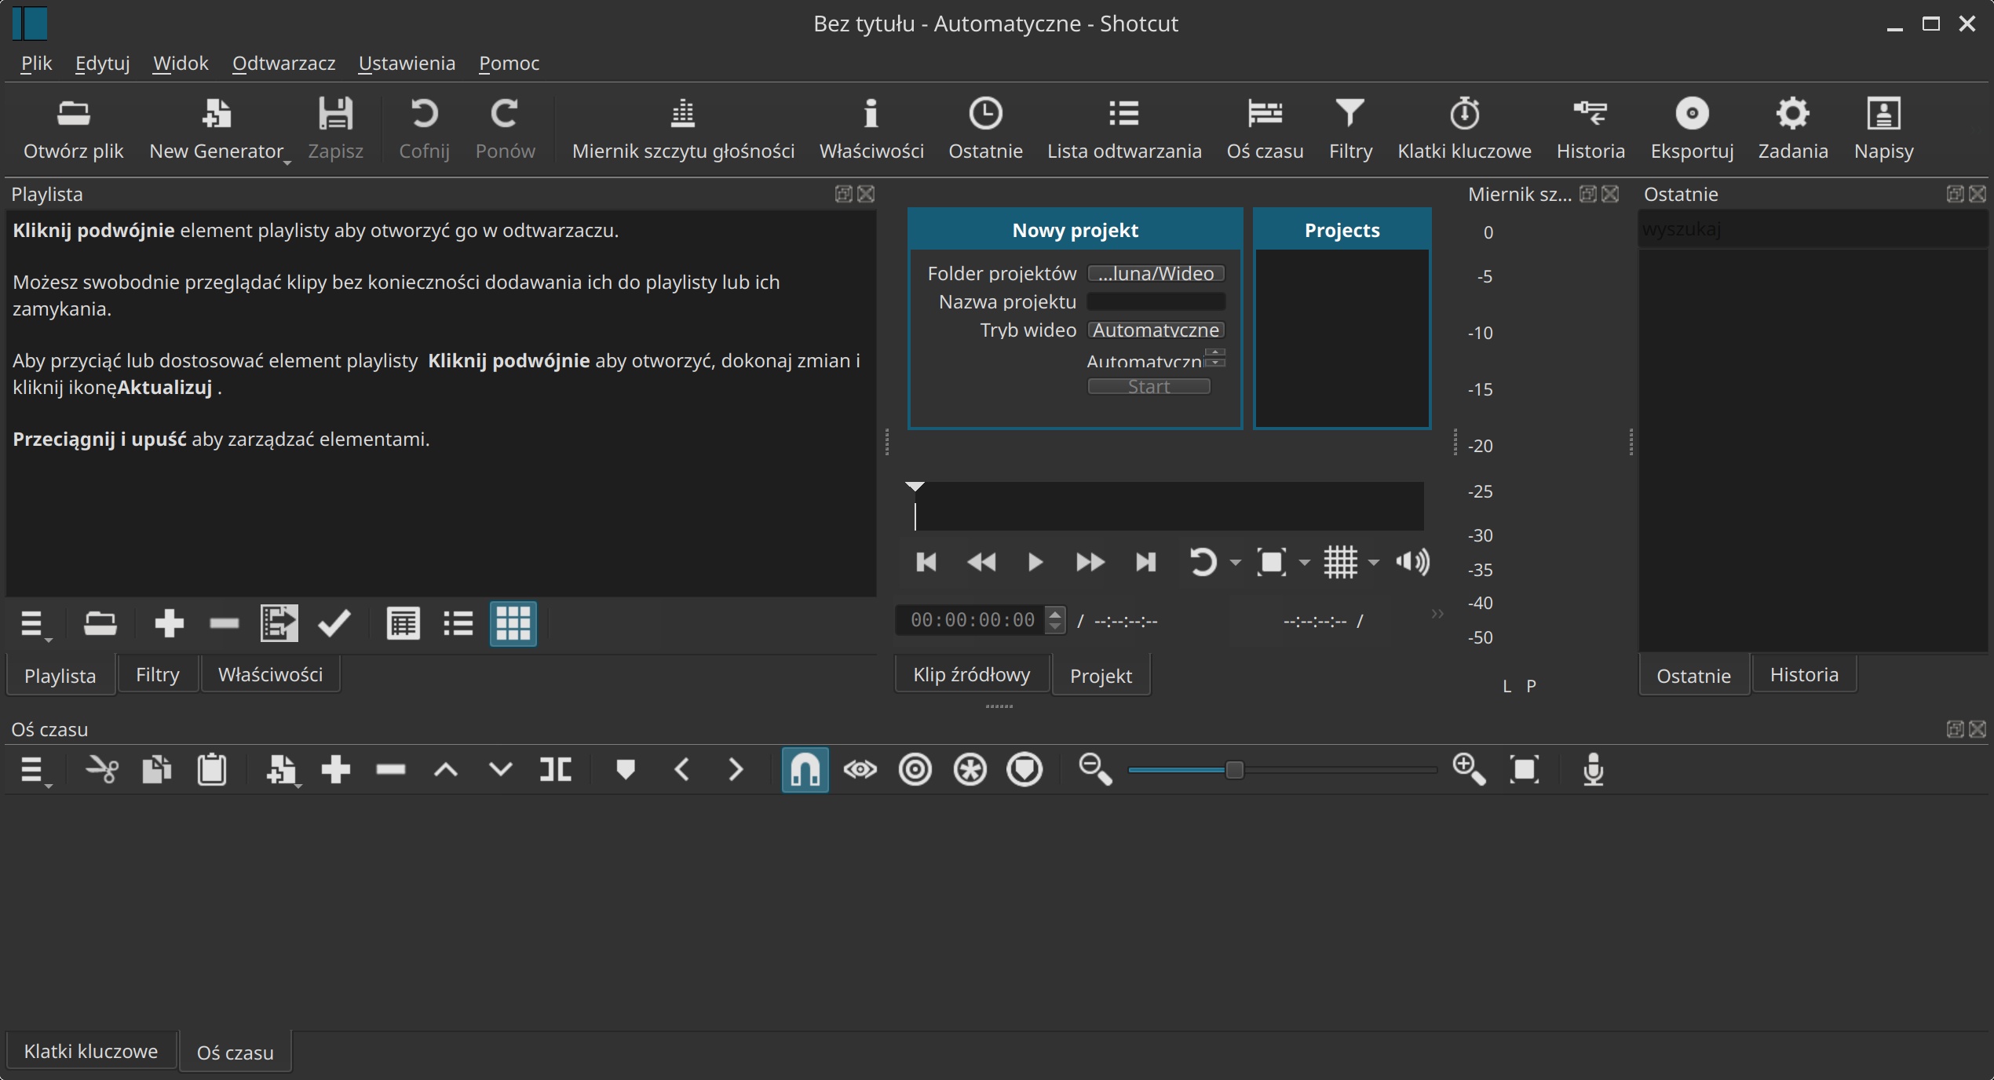Open the Tryb wideo Automatyczne dropdown
1994x1080 pixels.
point(1156,330)
